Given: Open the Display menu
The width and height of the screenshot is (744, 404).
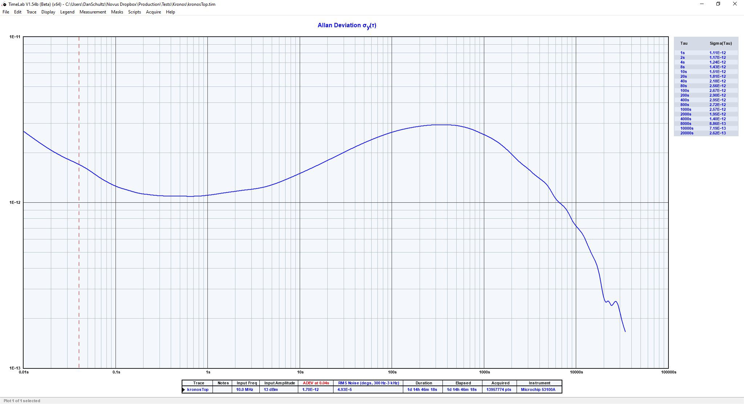Looking at the screenshot, I should (x=48, y=12).
